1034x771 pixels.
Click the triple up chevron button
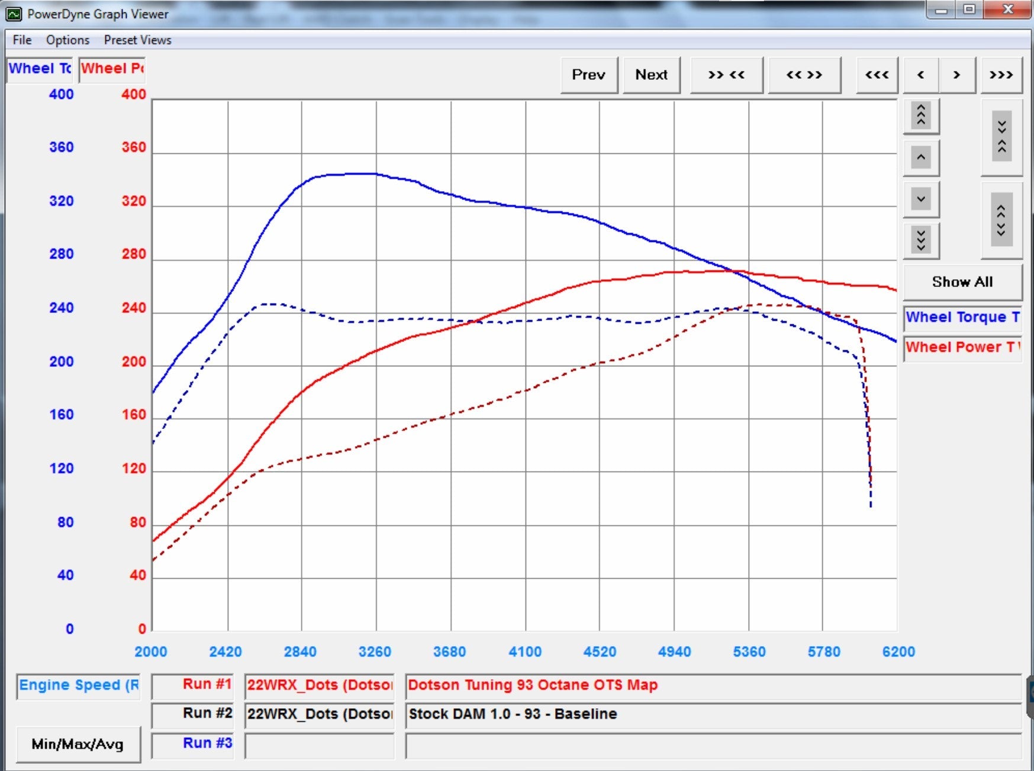pos(921,115)
